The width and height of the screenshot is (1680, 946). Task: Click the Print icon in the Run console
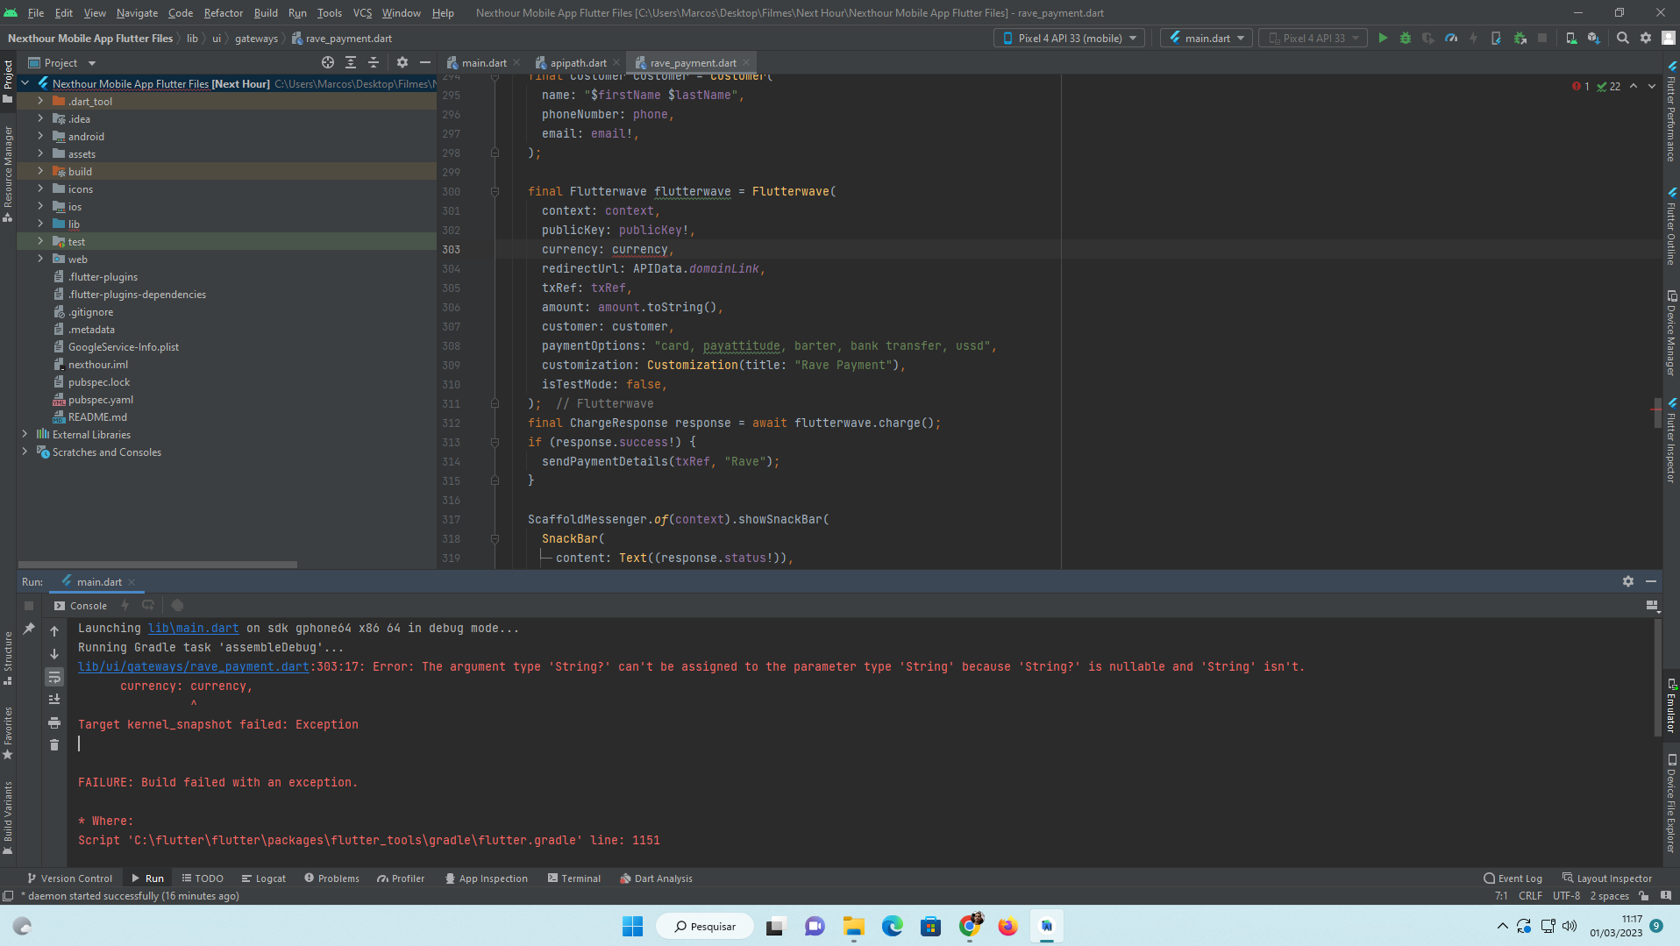(x=54, y=722)
